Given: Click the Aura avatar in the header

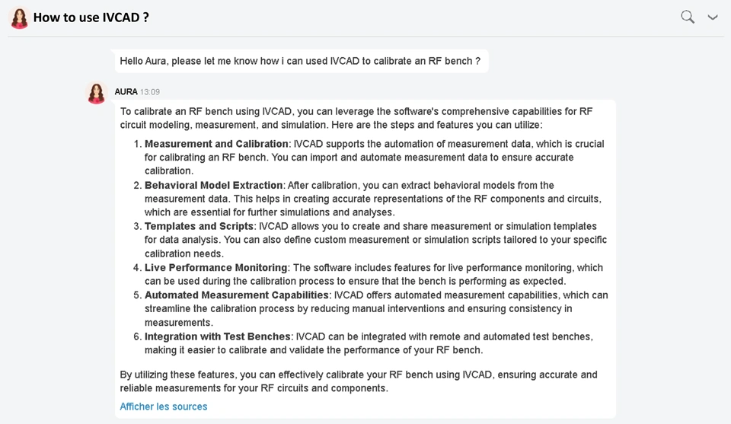Looking at the screenshot, I should click(x=19, y=18).
